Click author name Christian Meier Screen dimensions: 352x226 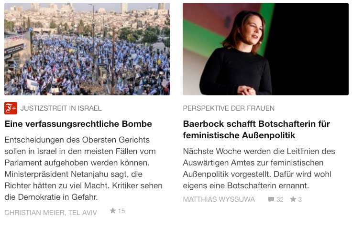click(35, 213)
